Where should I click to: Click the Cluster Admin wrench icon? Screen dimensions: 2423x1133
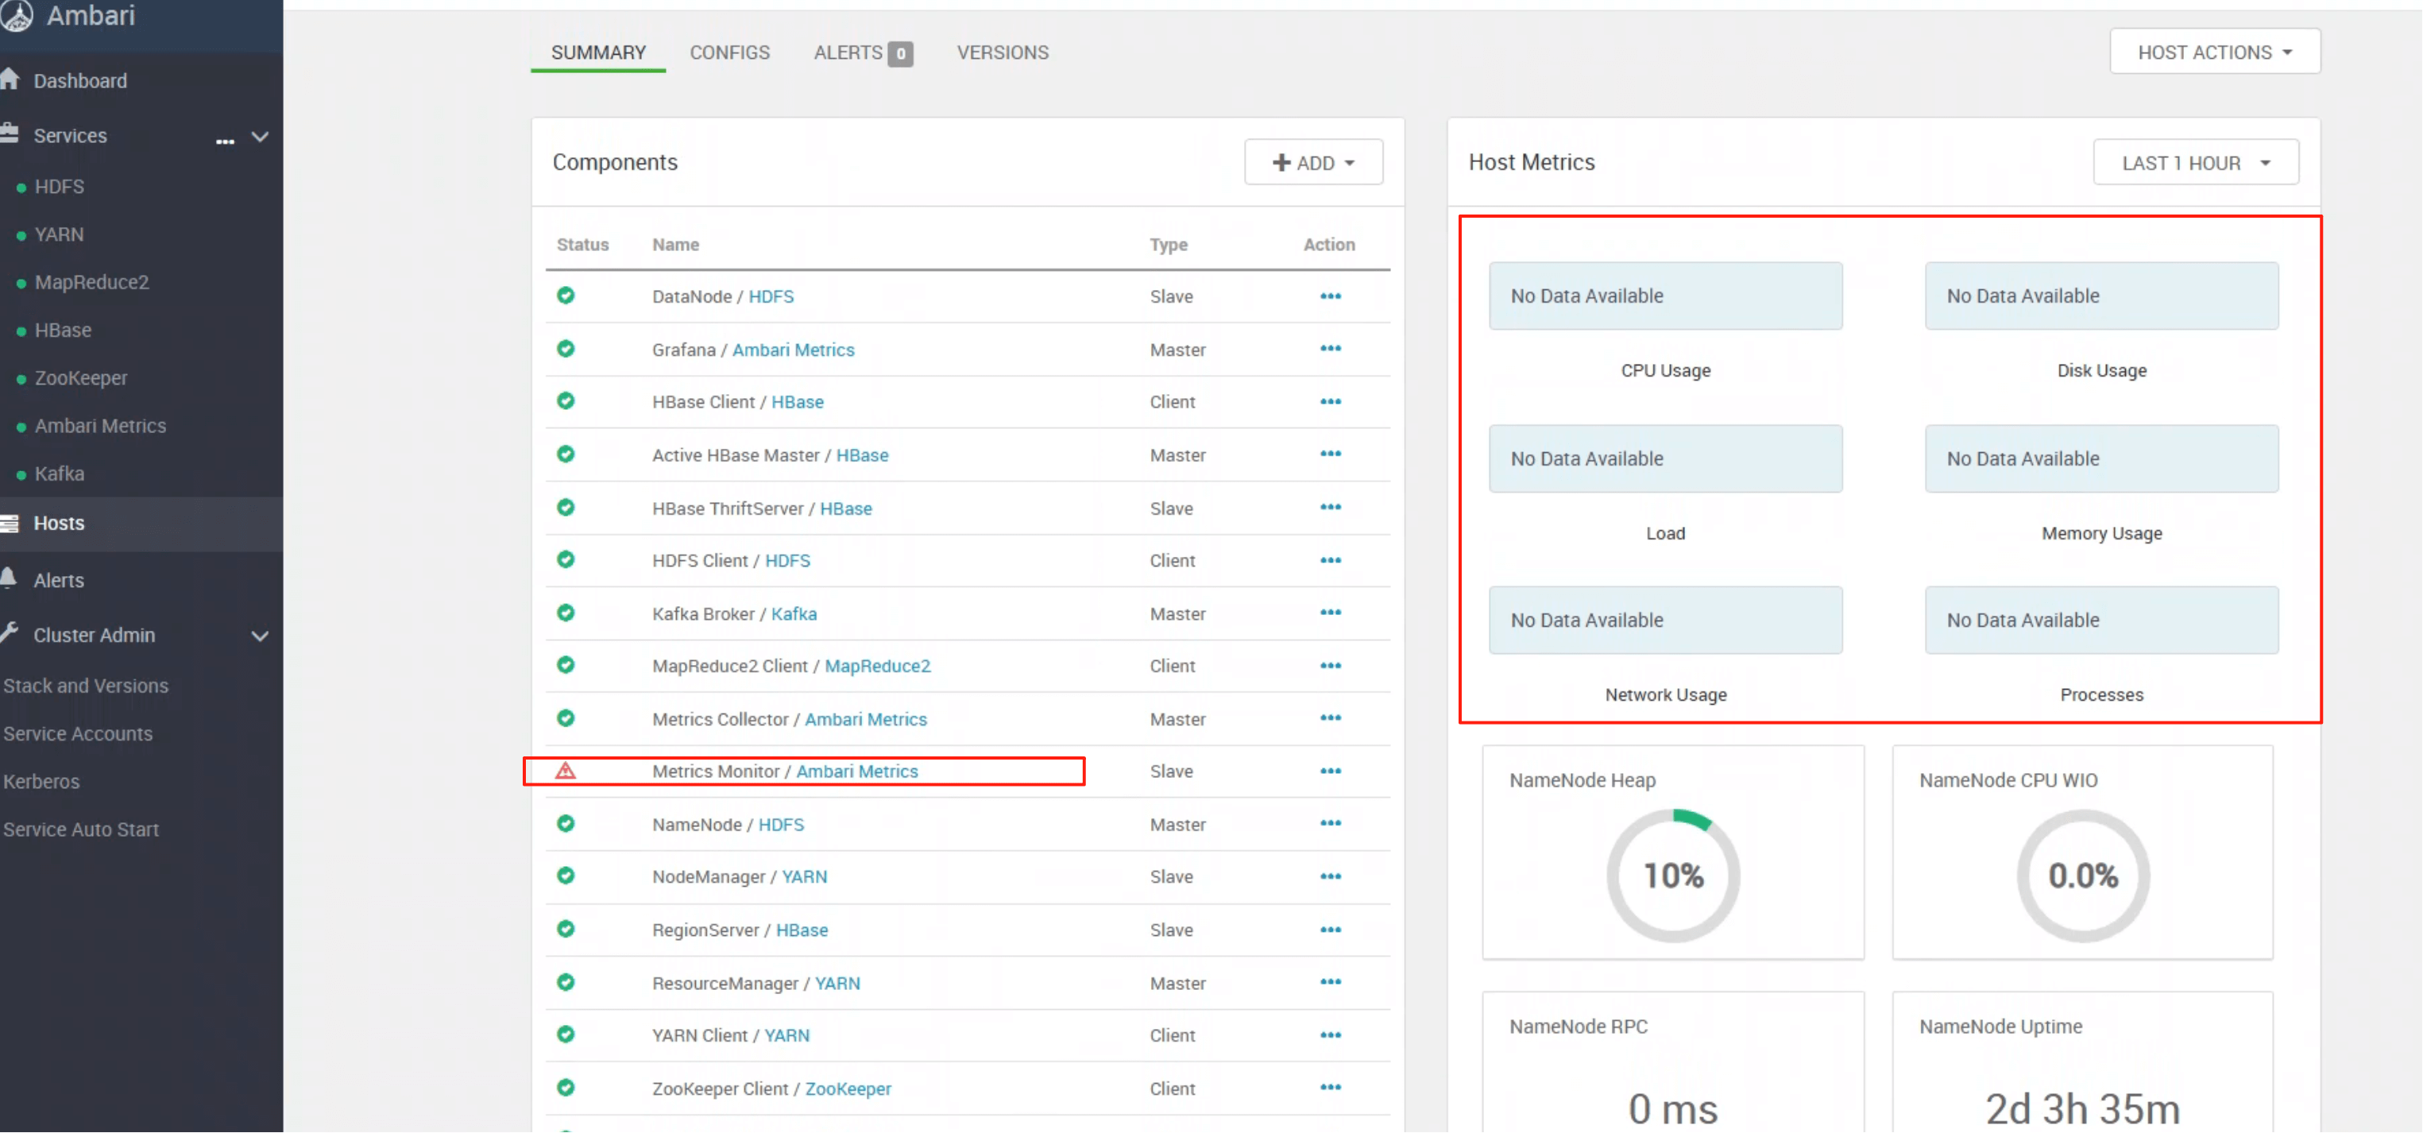point(10,632)
